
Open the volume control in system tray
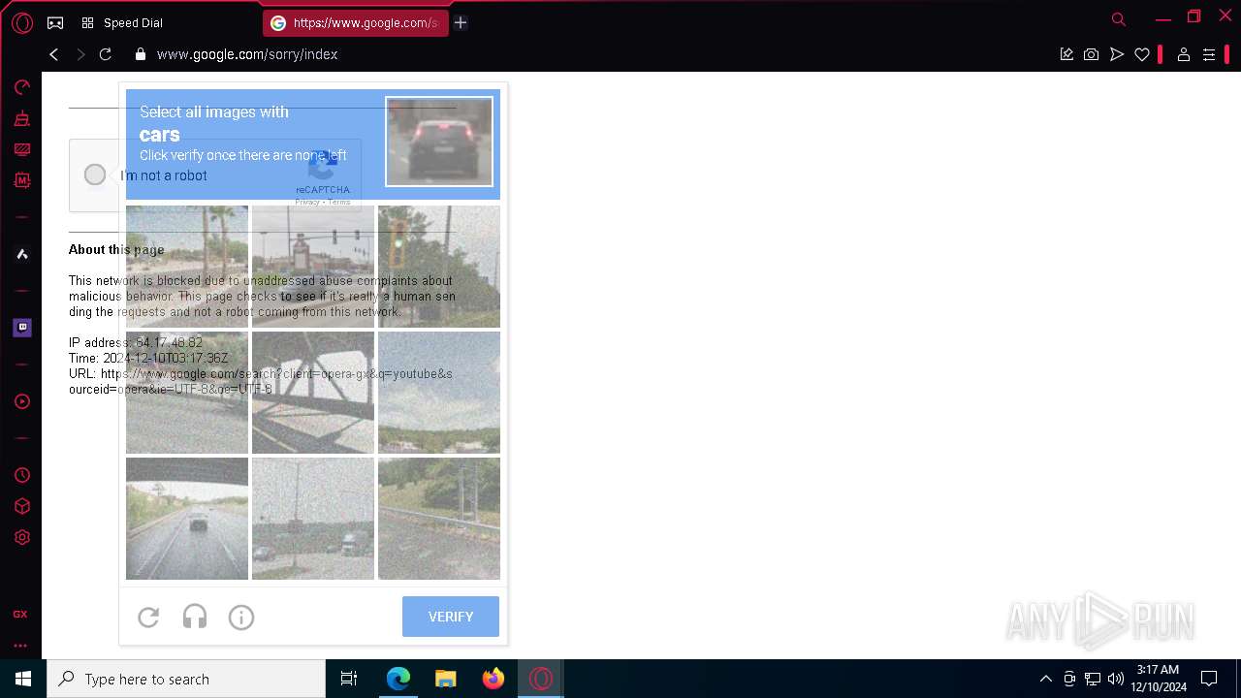coord(1115,679)
